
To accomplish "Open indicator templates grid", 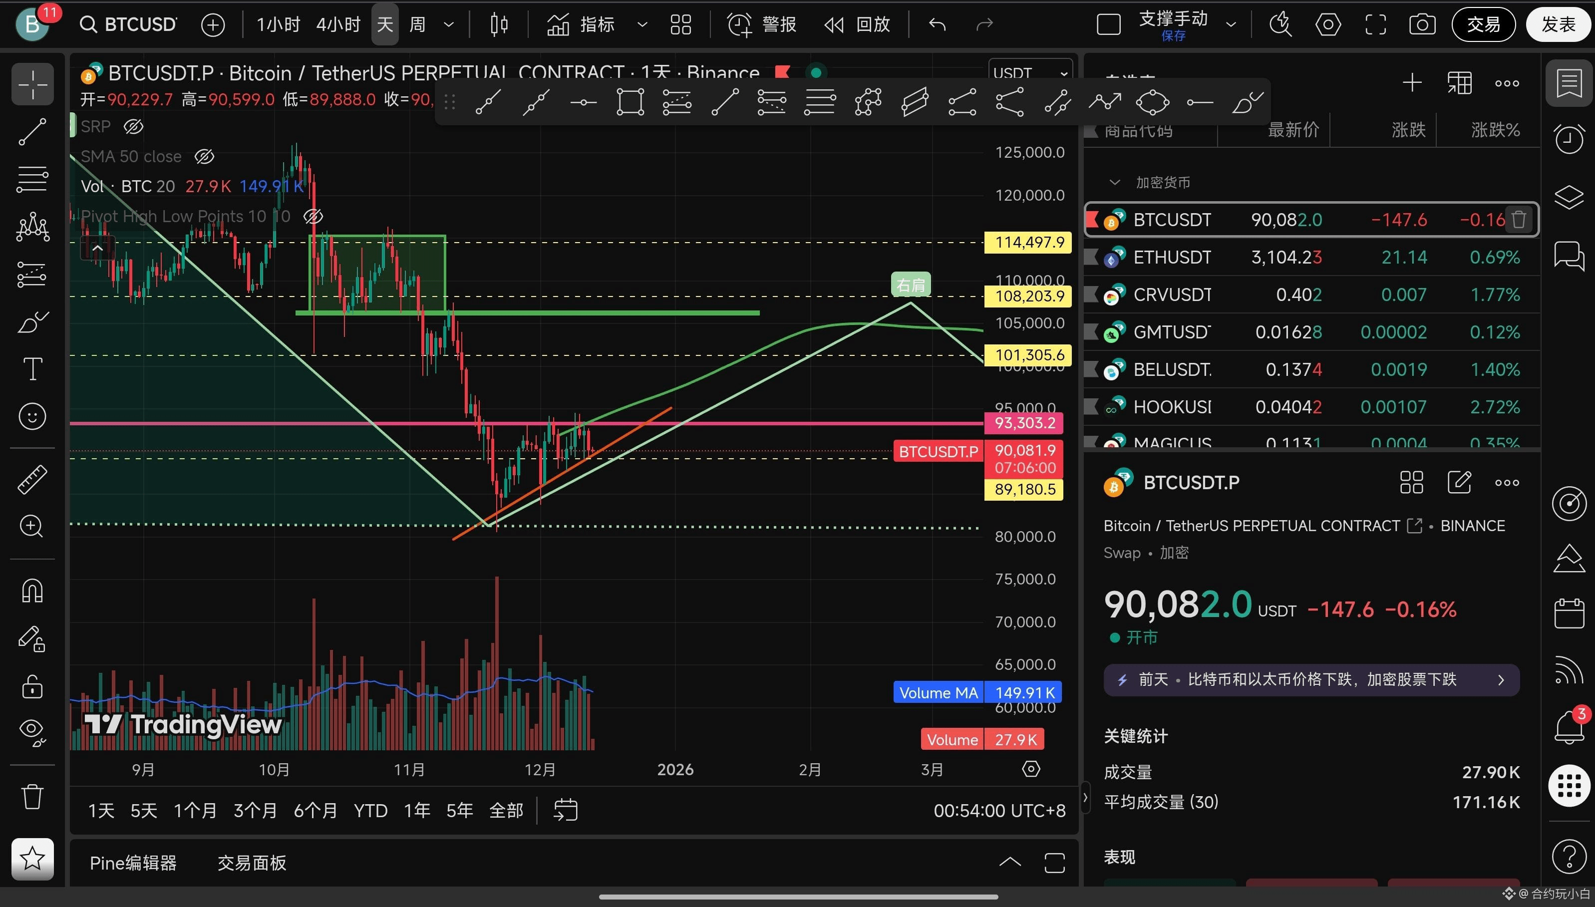I will coord(681,25).
